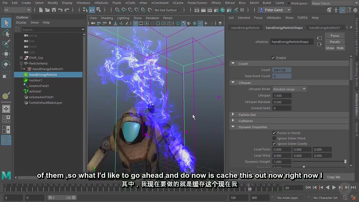Collapse the Lifespan section

click(x=233, y=83)
